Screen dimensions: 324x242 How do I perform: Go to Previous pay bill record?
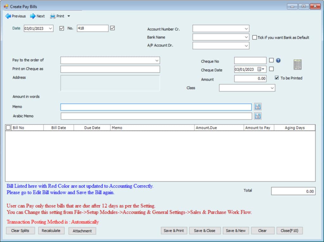click(16, 16)
